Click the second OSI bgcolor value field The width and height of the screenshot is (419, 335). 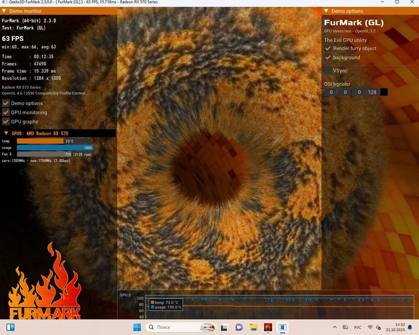point(345,92)
